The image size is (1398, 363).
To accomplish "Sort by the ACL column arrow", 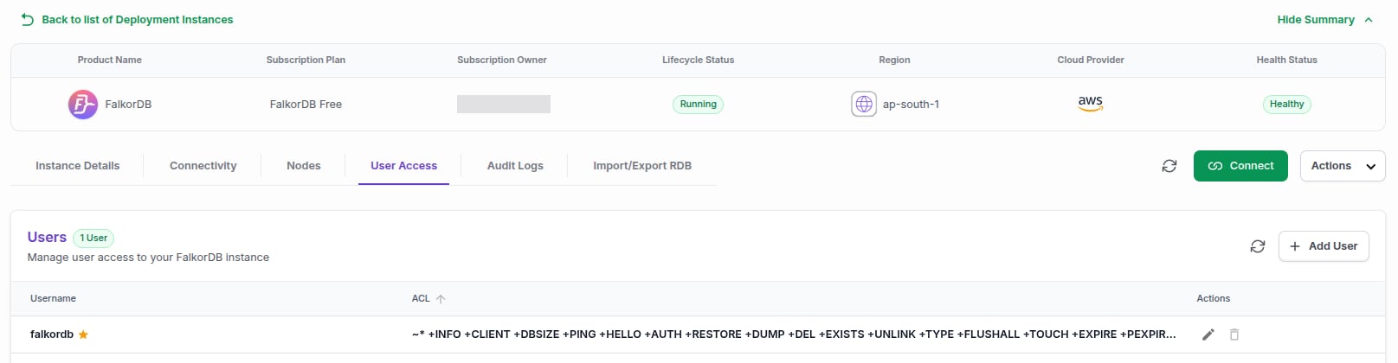I will point(441,299).
